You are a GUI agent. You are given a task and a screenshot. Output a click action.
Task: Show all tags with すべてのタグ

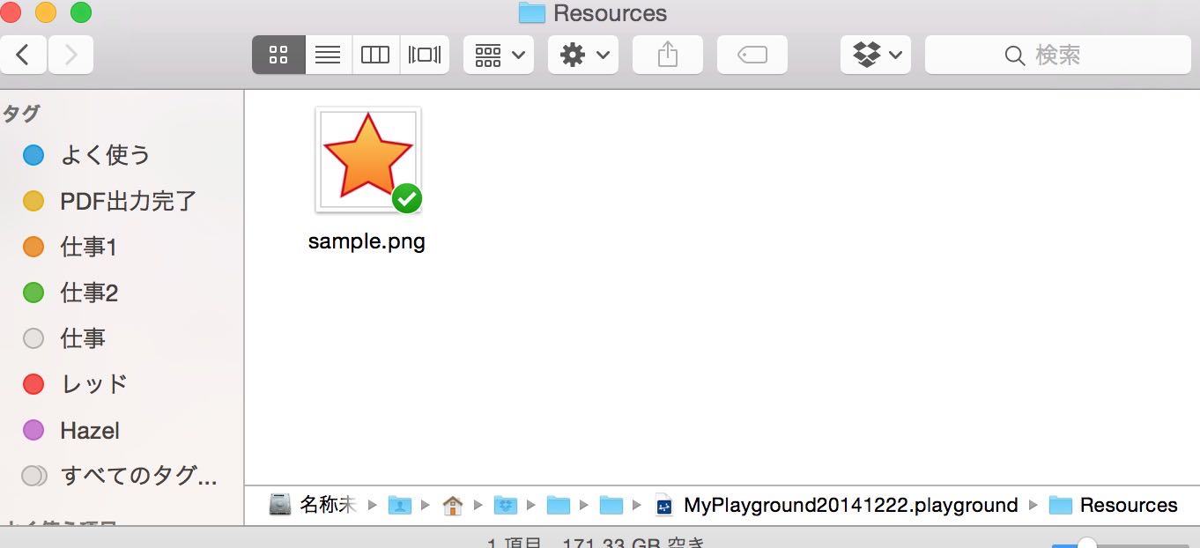coord(120,476)
